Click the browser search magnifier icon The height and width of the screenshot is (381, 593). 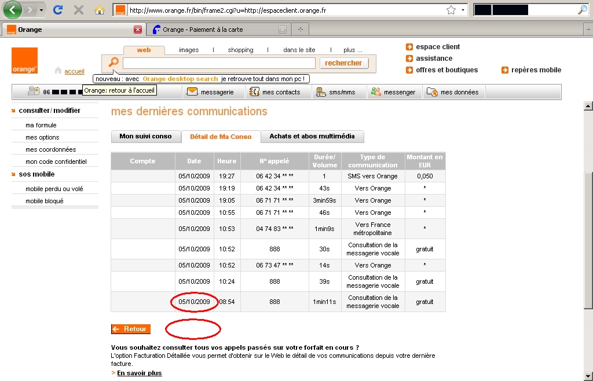[583, 10]
